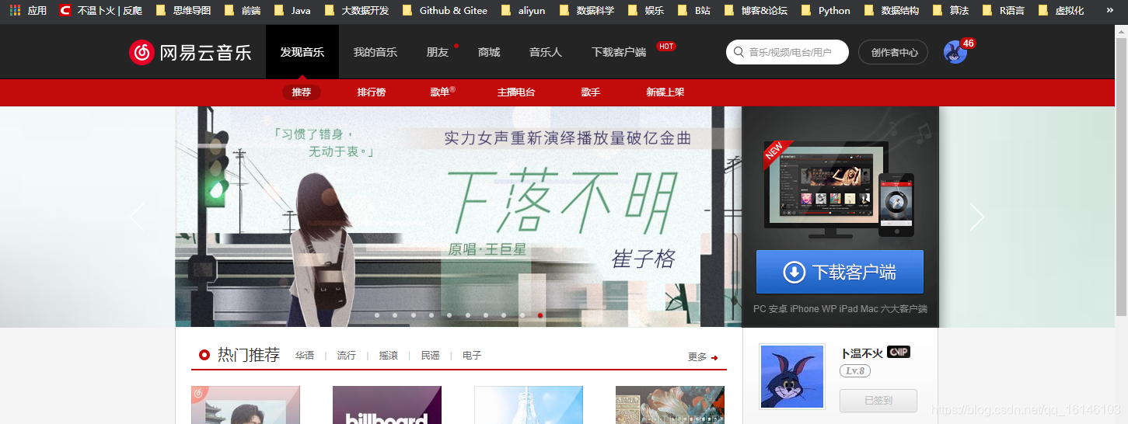The image size is (1128, 424).
Task: Filter recommendations by 摇滚
Action: (389, 356)
